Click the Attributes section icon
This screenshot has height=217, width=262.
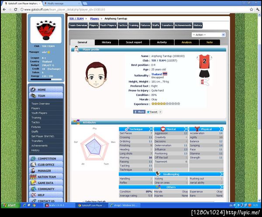[x=76, y=122]
